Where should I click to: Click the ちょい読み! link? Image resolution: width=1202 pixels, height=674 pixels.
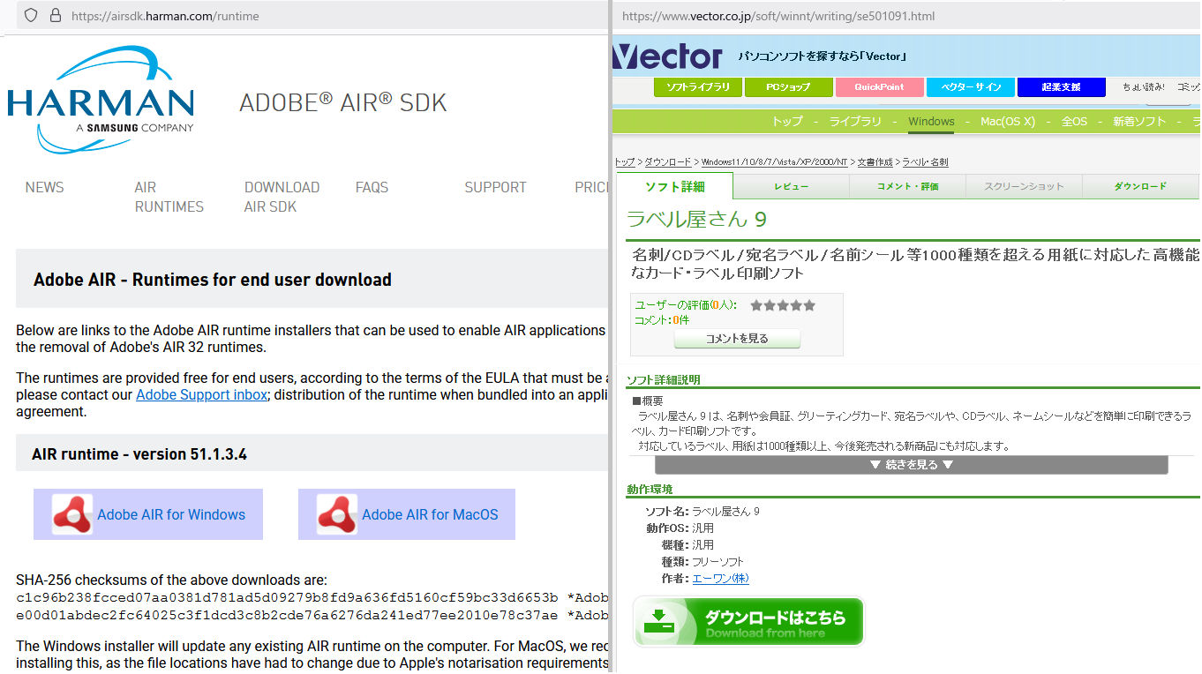pyautogui.click(x=1143, y=87)
